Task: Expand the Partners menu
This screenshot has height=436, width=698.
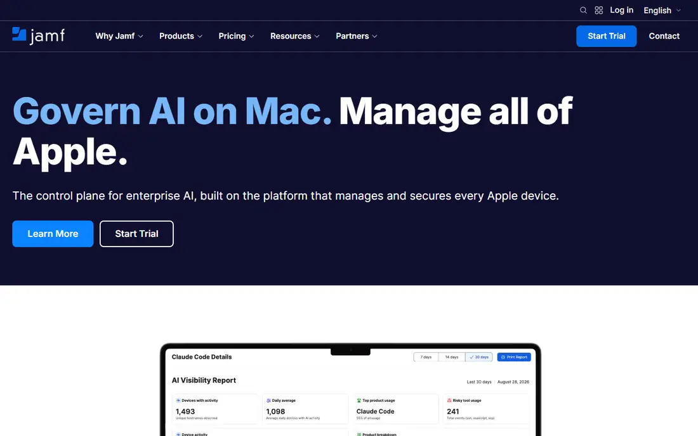Action: [x=356, y=36]
